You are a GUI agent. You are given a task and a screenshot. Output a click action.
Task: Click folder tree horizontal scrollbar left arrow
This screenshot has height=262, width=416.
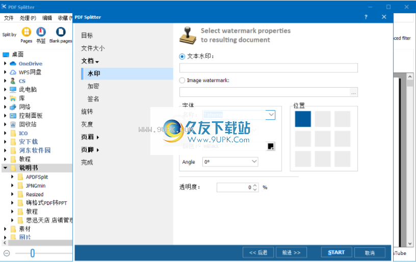tap(5, 243)
